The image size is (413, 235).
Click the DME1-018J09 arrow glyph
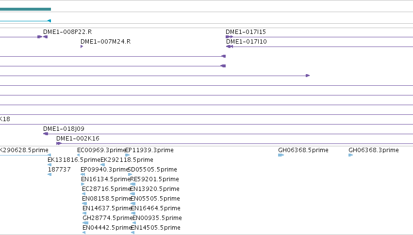click(x=46, y=134)
